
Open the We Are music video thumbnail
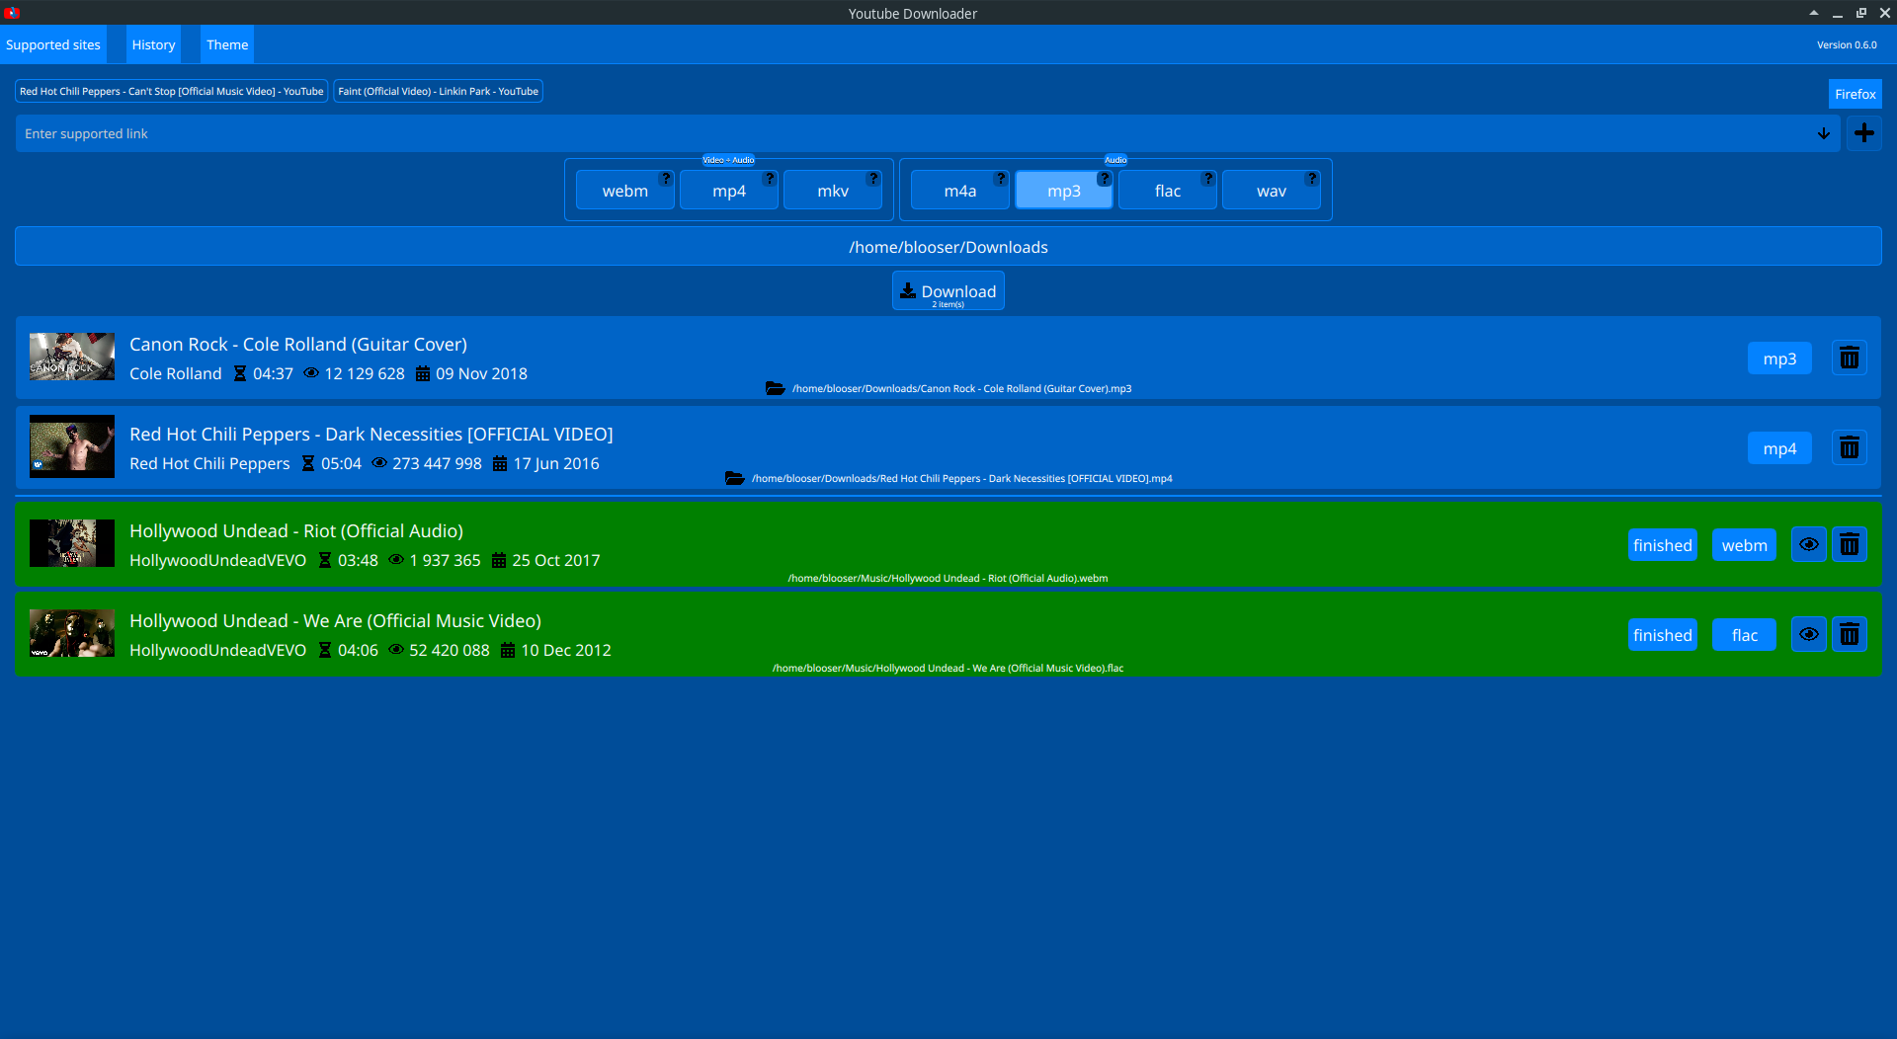[x=72, y=633]
